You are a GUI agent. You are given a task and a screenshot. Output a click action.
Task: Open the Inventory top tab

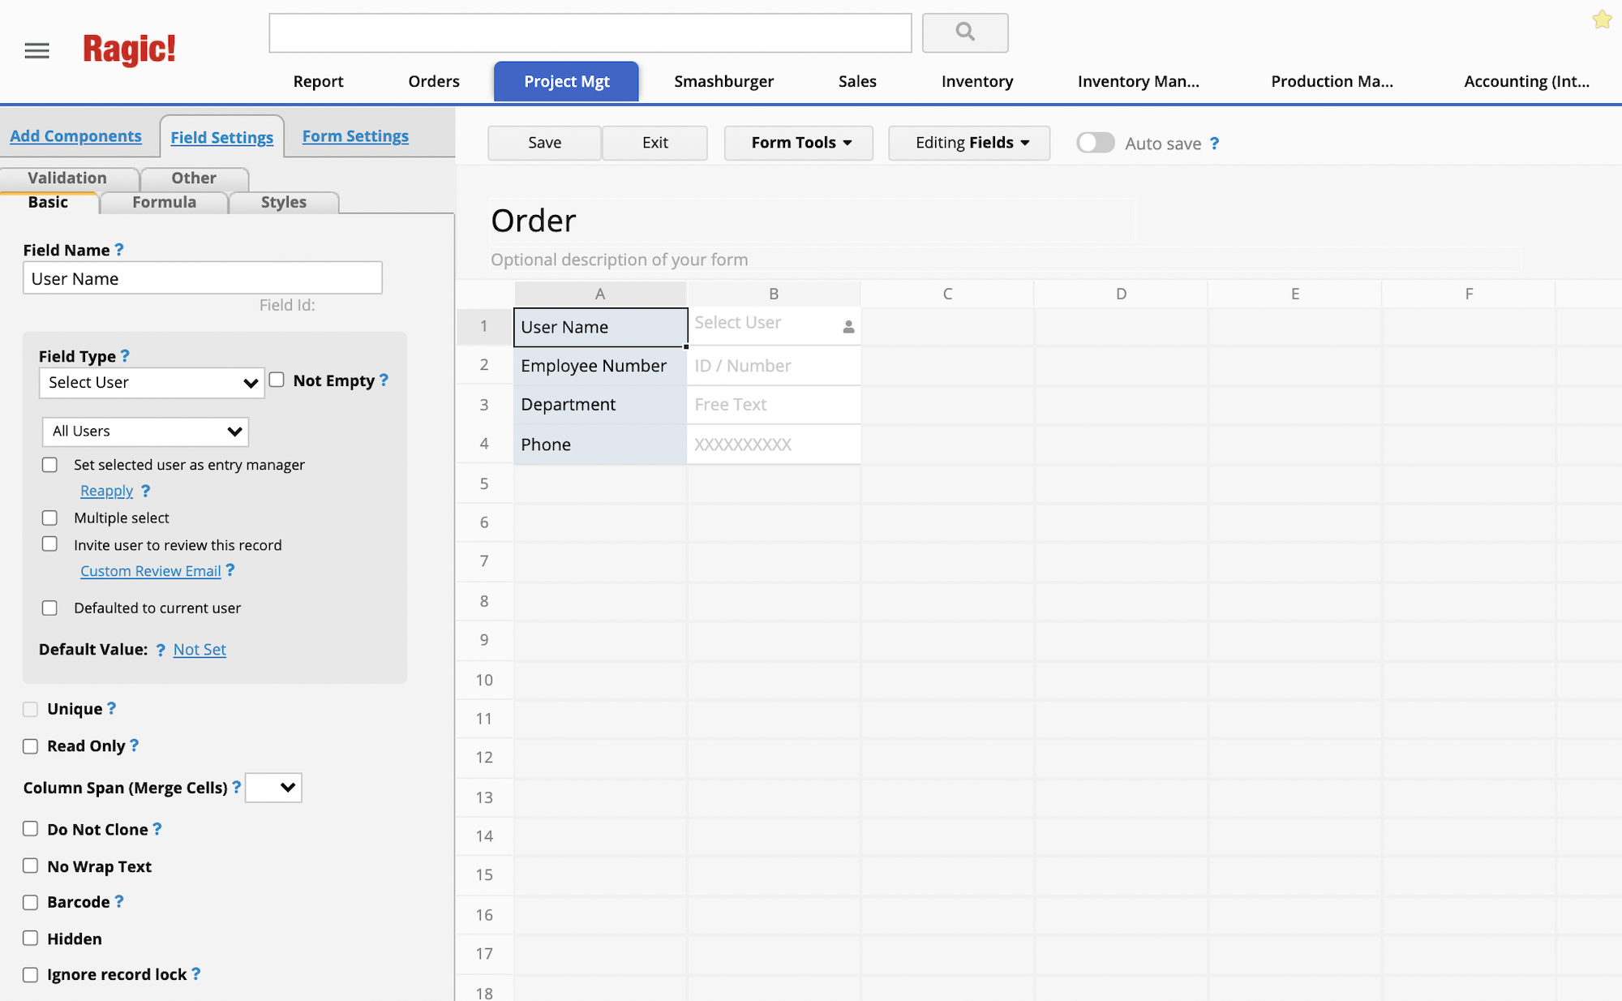click(977, 81)
